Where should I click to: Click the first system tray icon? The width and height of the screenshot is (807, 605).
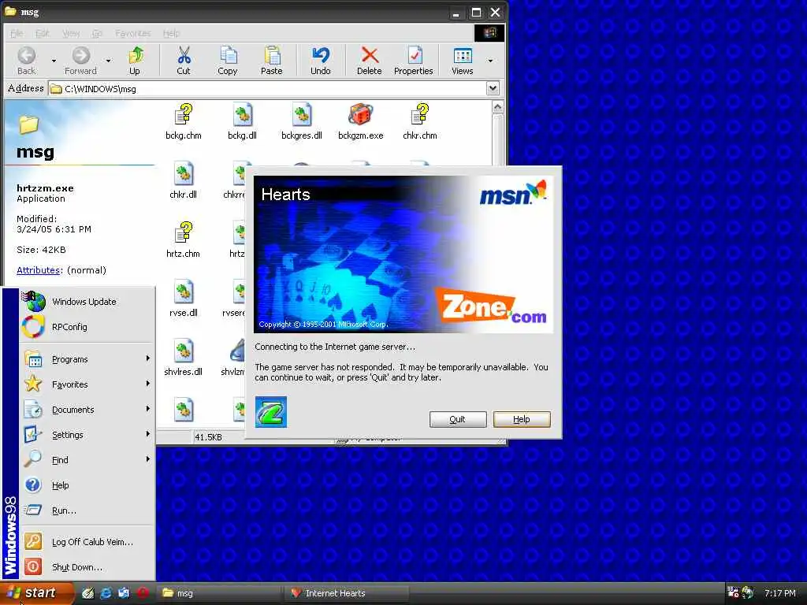[x=734, y=593]
